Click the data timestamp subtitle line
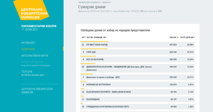The image size is (213, 112). [x=120, y=11]
